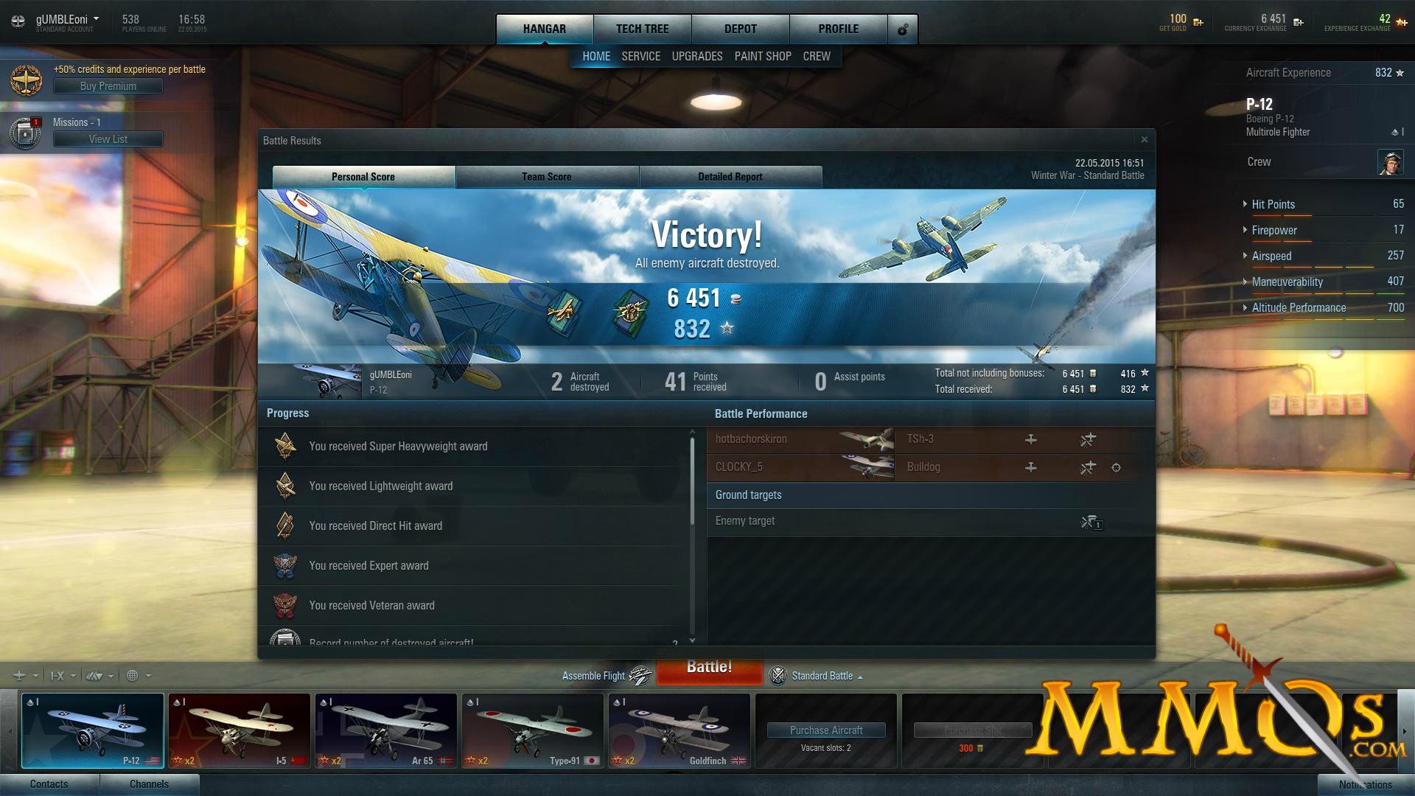The height and width of the screenshot is (796, 1415).
Task: Open the Upgrades submenu
Action: 697,56
